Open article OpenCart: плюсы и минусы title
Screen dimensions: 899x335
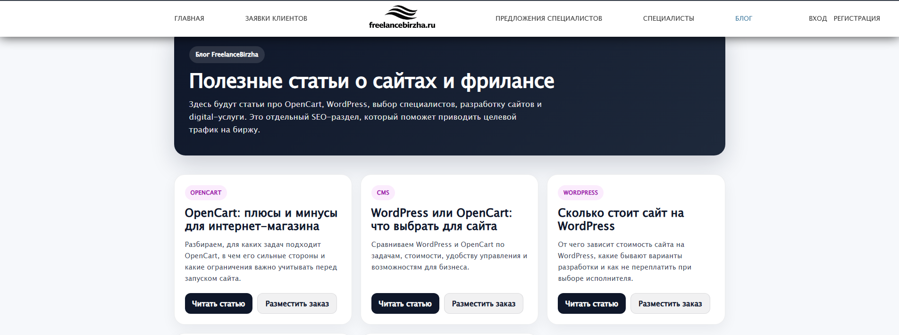point(261,220)
